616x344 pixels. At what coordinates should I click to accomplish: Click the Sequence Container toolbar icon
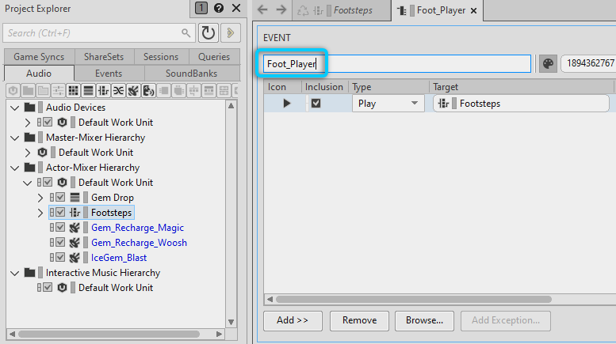pyautogui.click(x=88, y=91)
